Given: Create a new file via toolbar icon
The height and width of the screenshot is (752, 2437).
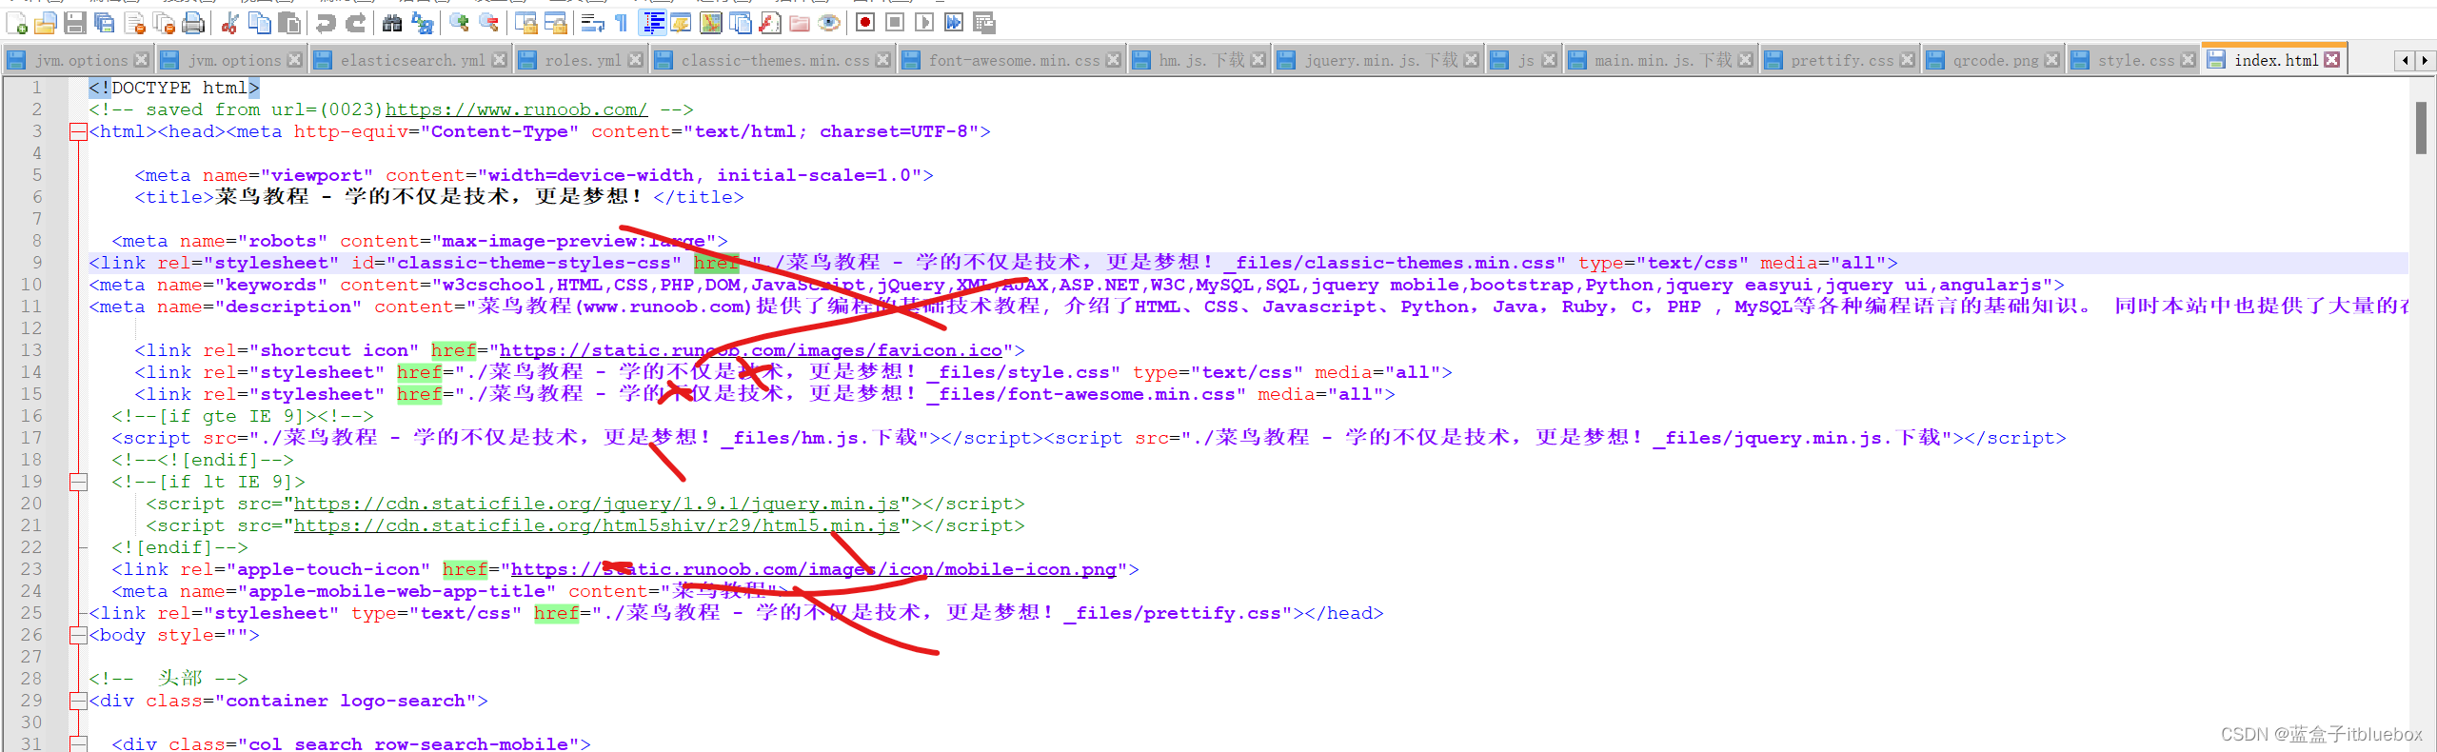Looking at the screenshot, I should (x=16, y=23).
